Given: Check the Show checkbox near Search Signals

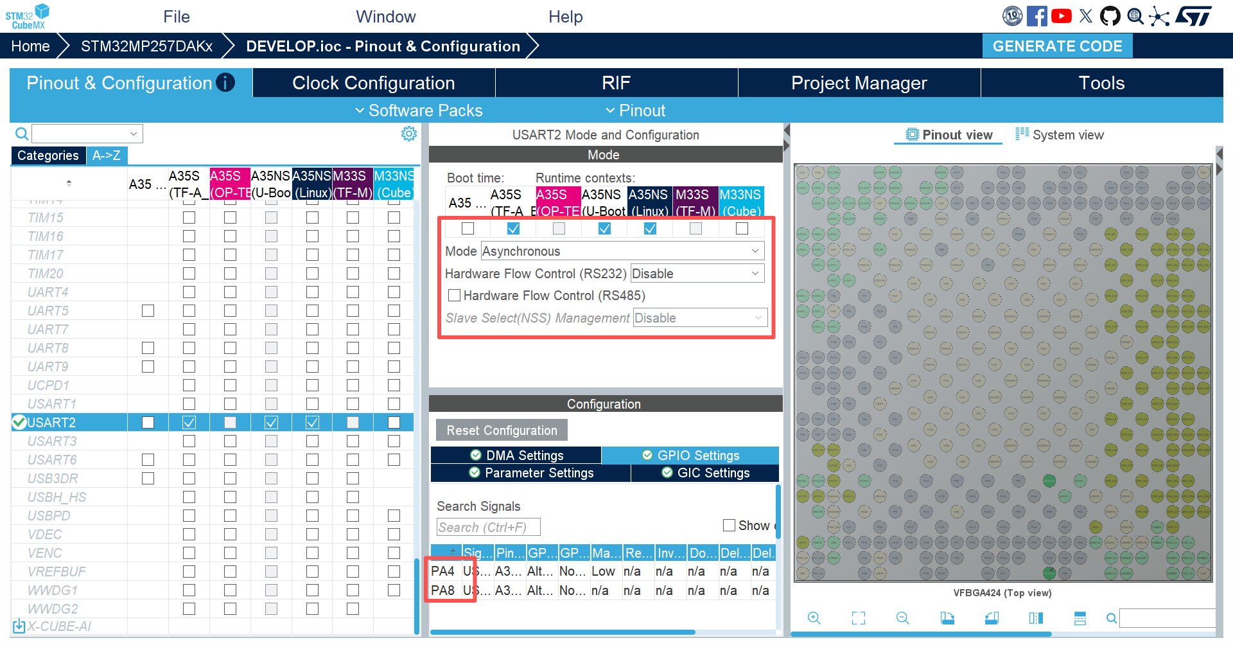Looking at the screenshot, I should point(729,526).
